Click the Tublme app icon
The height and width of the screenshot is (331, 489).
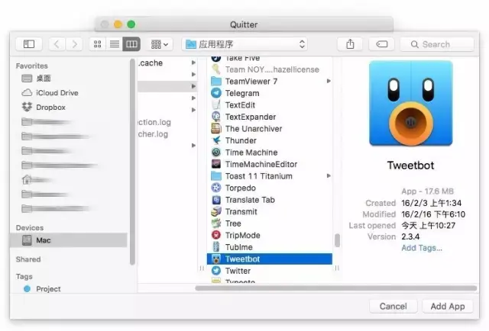(x=216, y=247)
